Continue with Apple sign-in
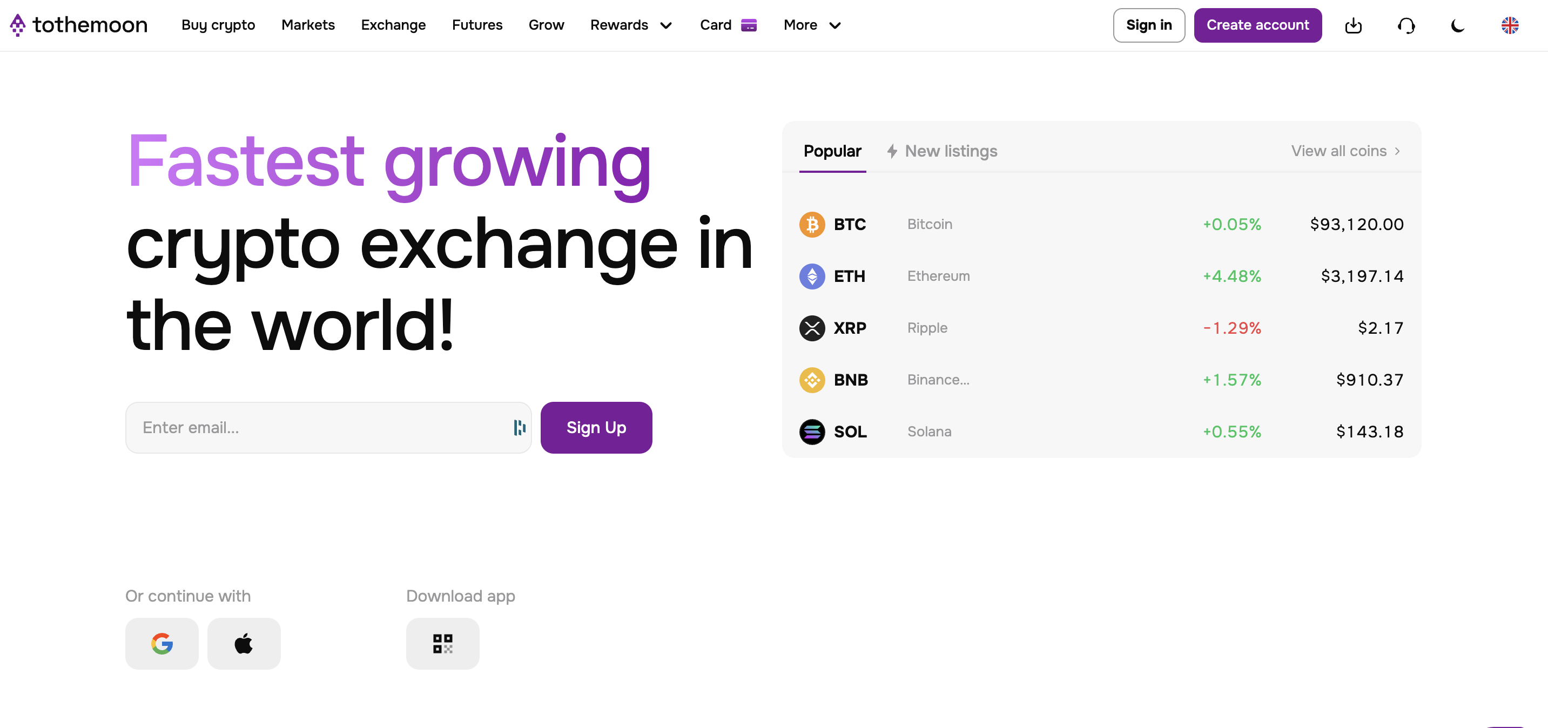Screen dimensions: 1548x728 pyautogui.click(x=244, y=643)
